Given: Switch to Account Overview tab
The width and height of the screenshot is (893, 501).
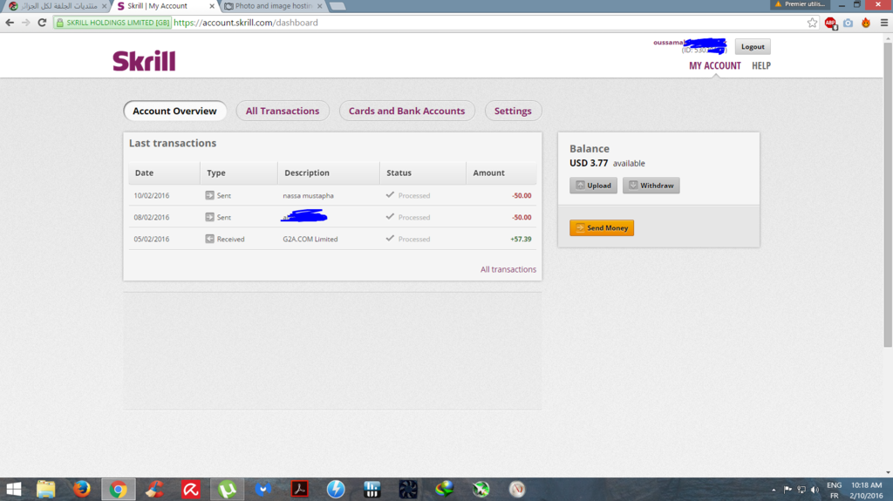Looking at the screenshot, I should click(x=174, y=111).
